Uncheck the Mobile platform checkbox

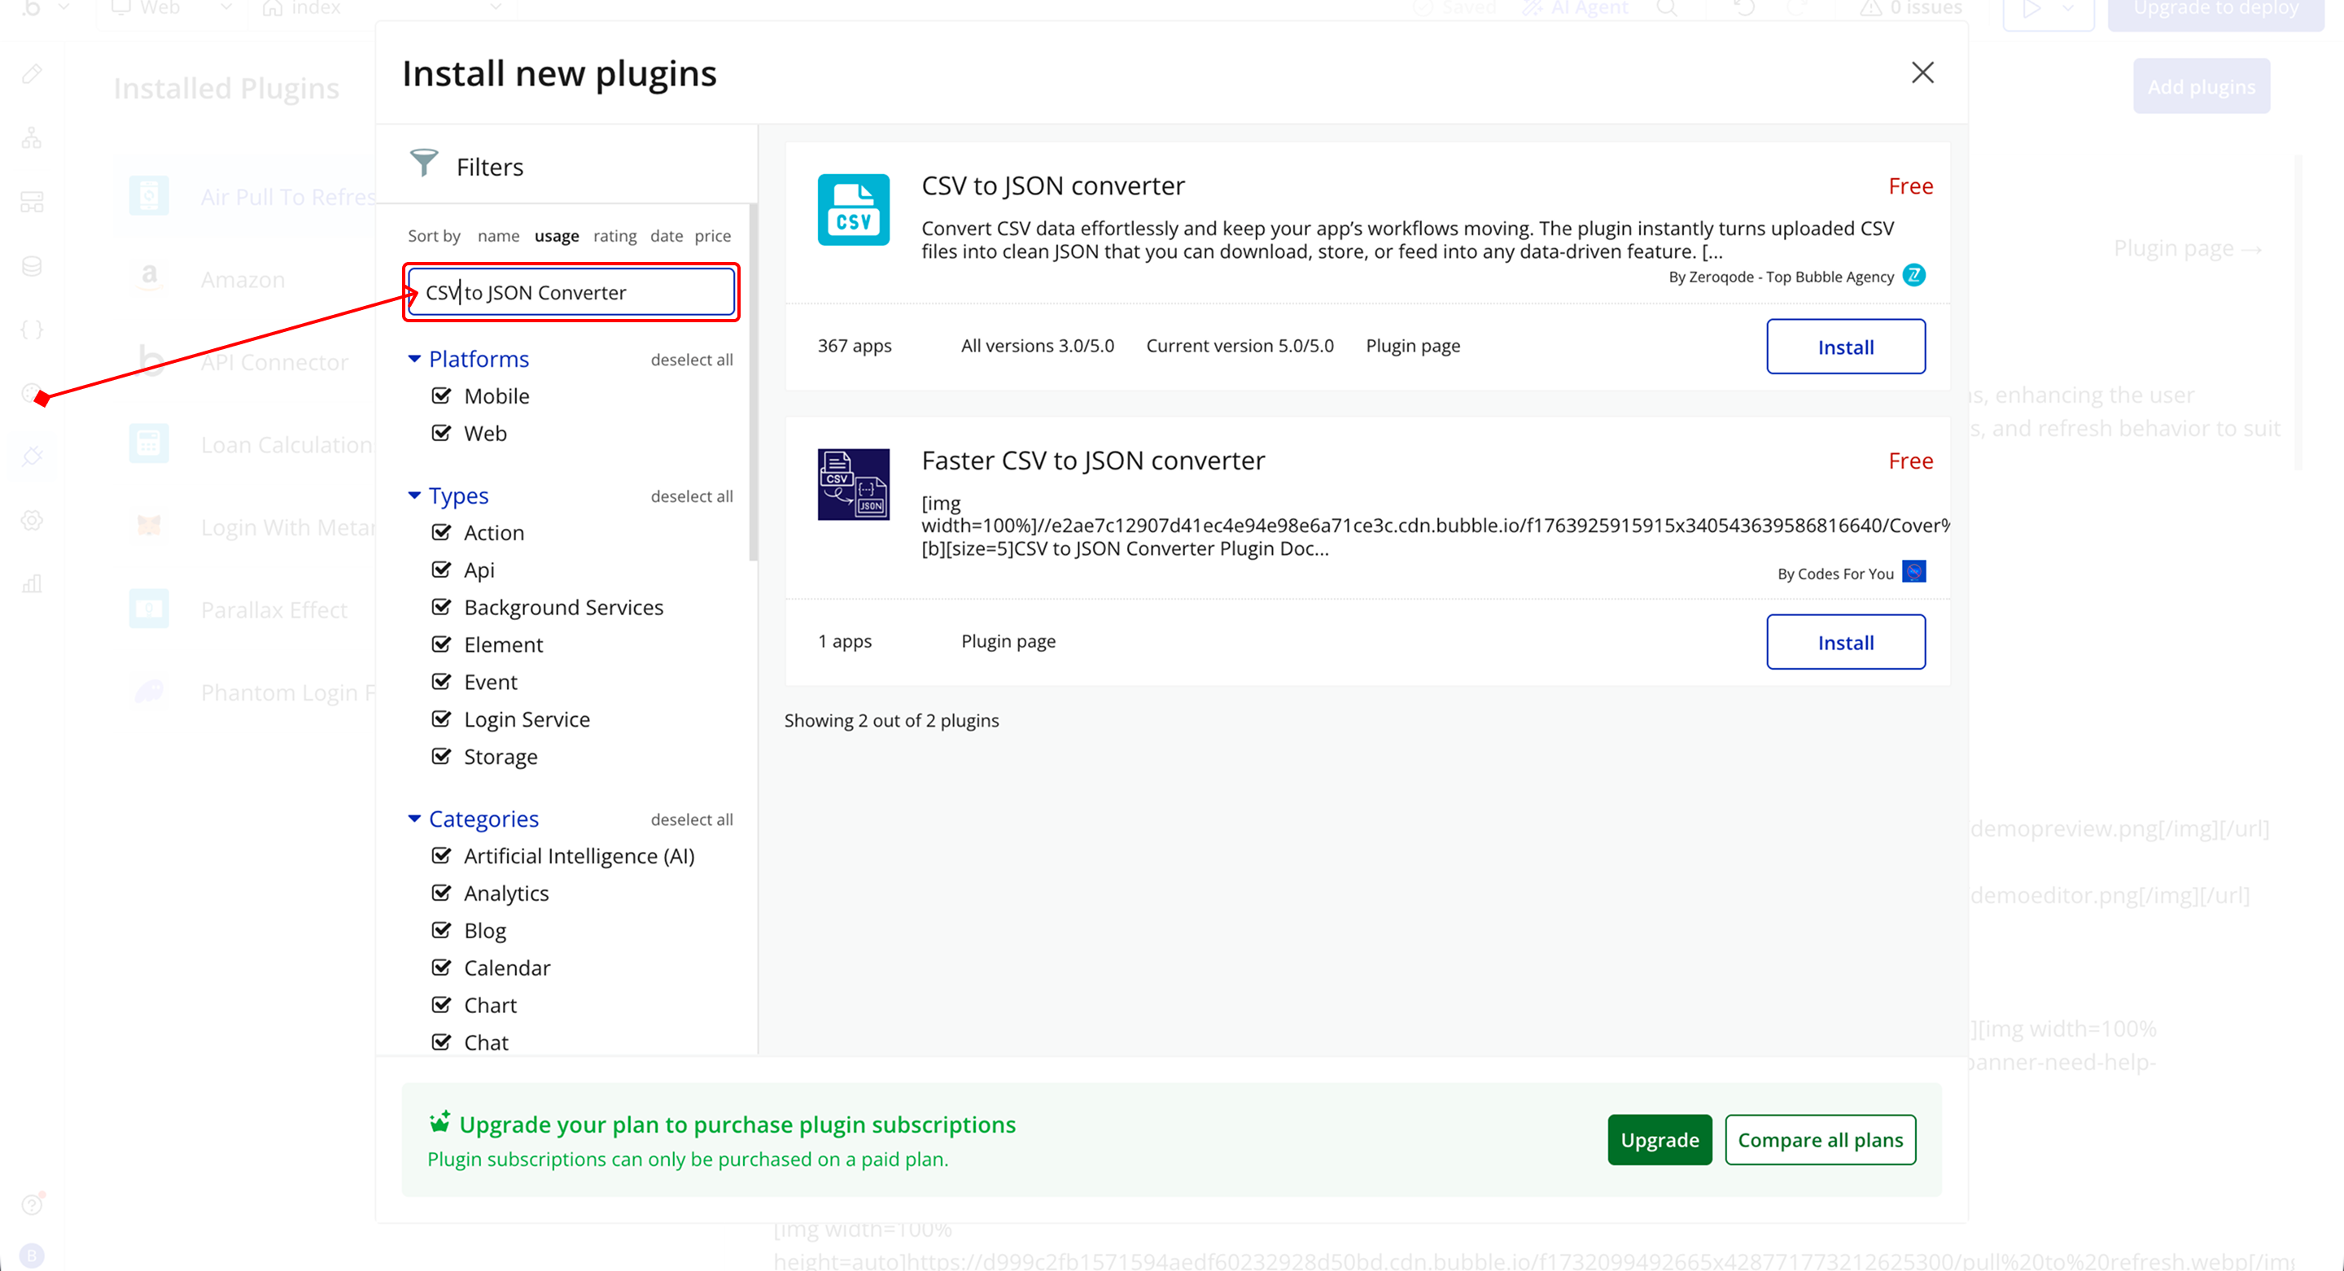pyautogui.click(x=441, y=395)
